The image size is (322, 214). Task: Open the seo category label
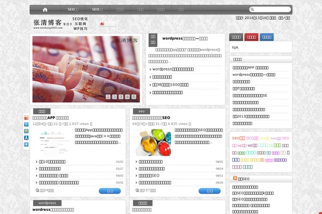click(x=142, y=111)
